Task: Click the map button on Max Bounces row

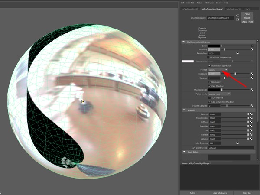Action: click(x=237, y=143)
